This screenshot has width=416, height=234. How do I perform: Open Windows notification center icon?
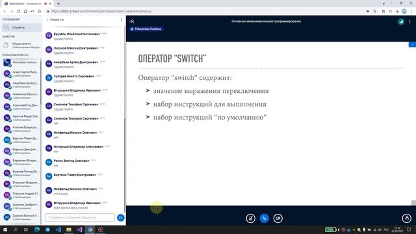pyautogui.click(x=409, y=229)
